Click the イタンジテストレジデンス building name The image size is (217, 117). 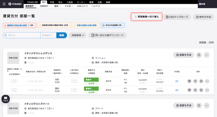click(38, 53)
